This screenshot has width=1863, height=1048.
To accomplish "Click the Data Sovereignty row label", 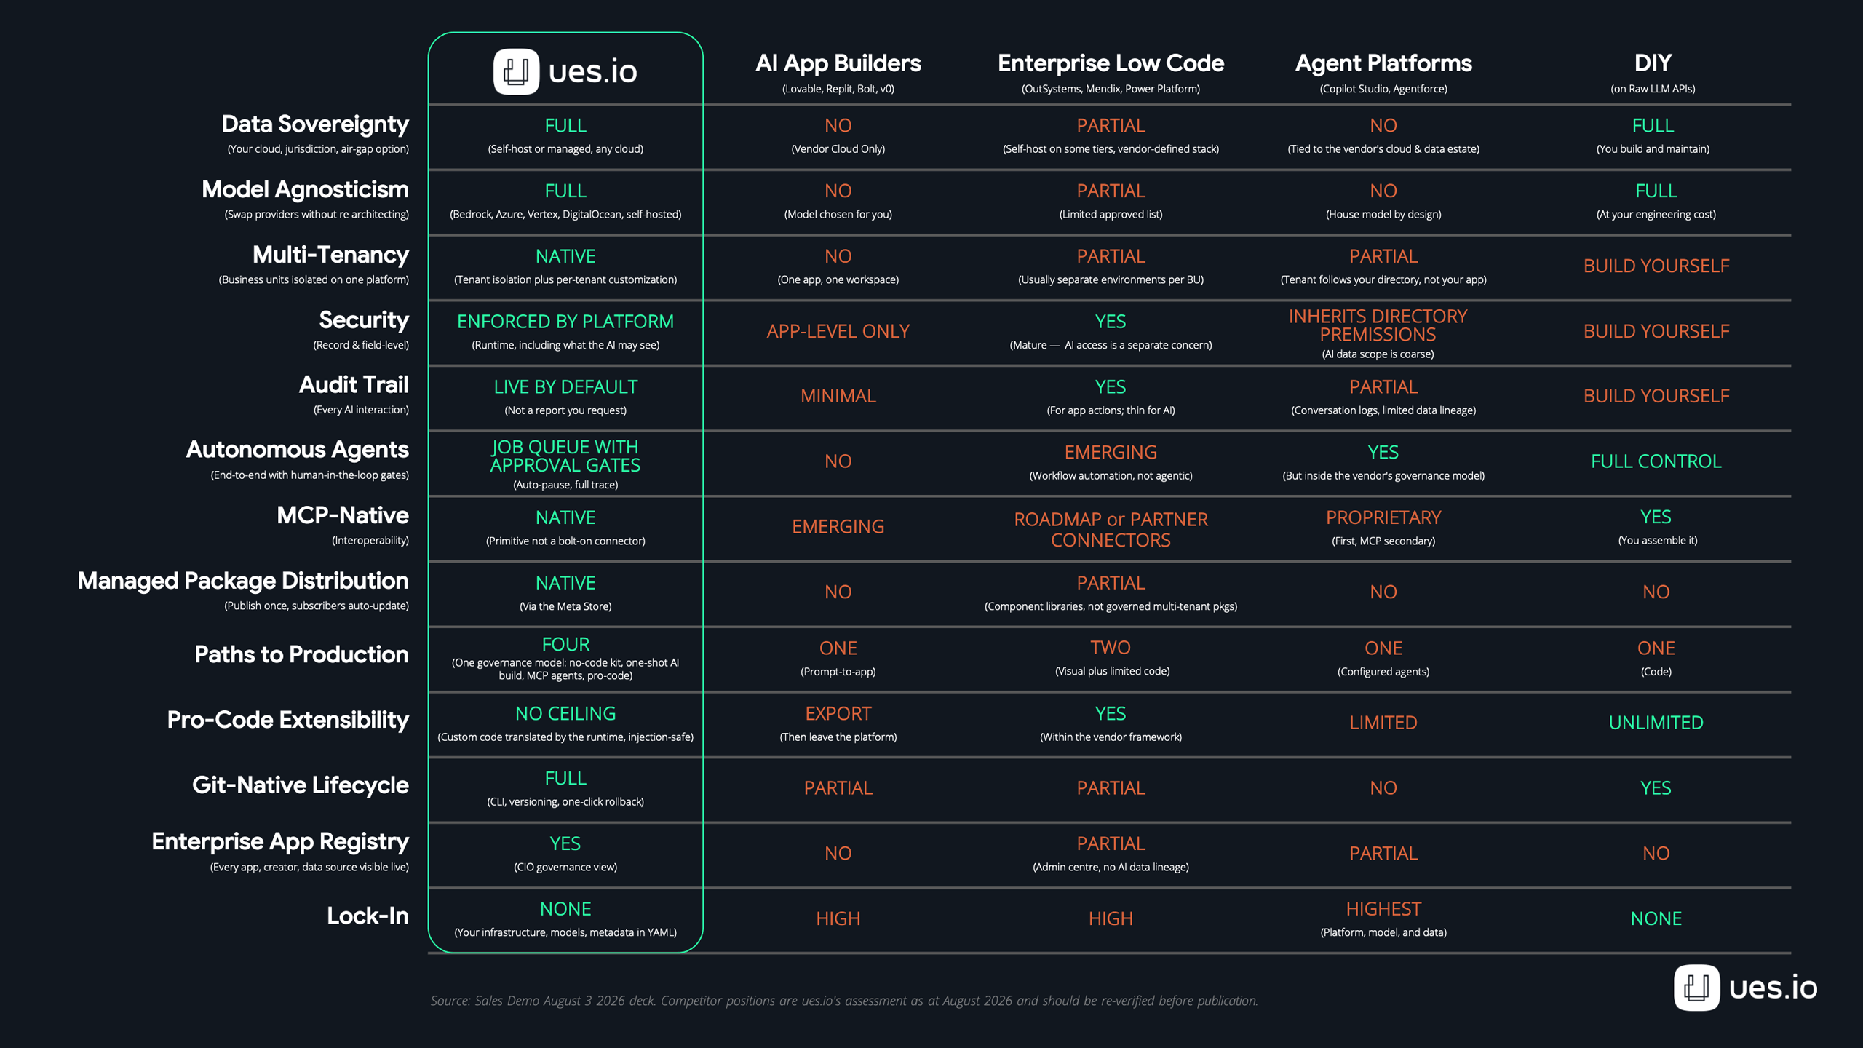I will (x=315, y=124).
